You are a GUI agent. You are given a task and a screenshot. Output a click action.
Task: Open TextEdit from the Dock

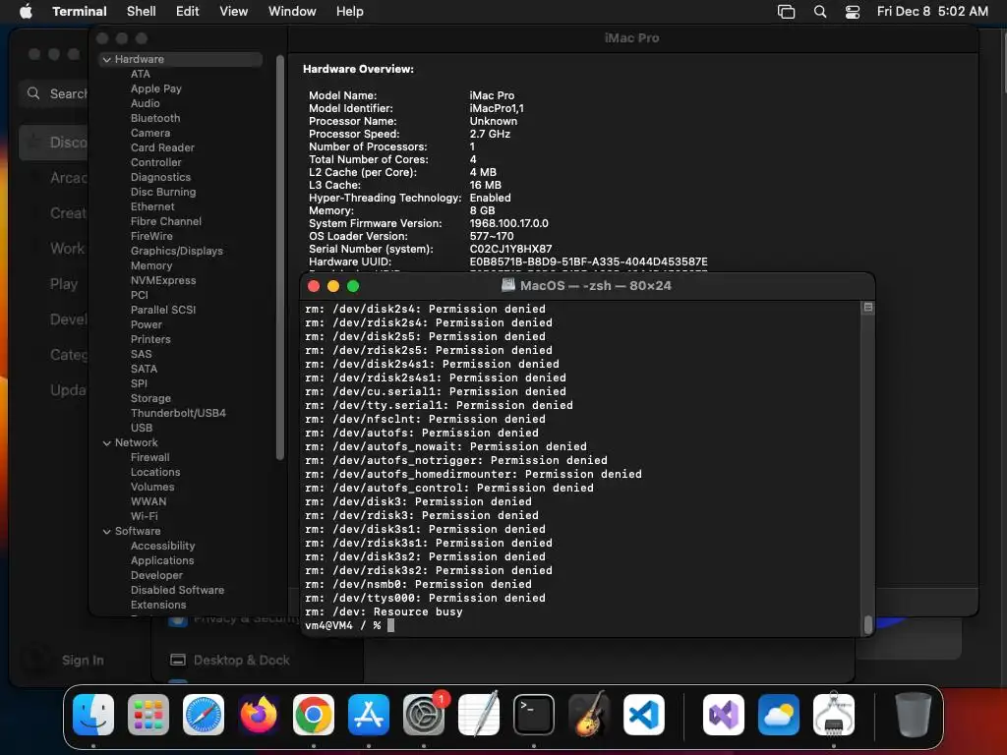(x=479, y=715)
